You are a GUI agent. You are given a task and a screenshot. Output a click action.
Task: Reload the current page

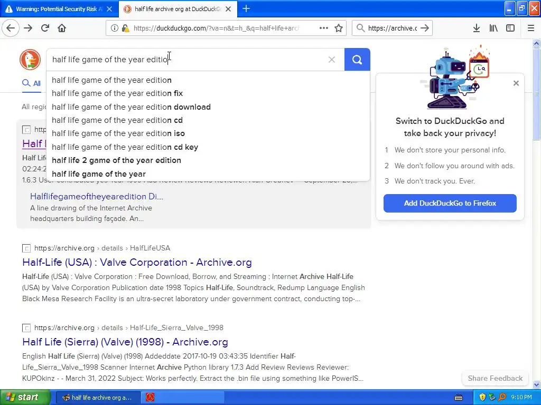(x=45, y=28)
